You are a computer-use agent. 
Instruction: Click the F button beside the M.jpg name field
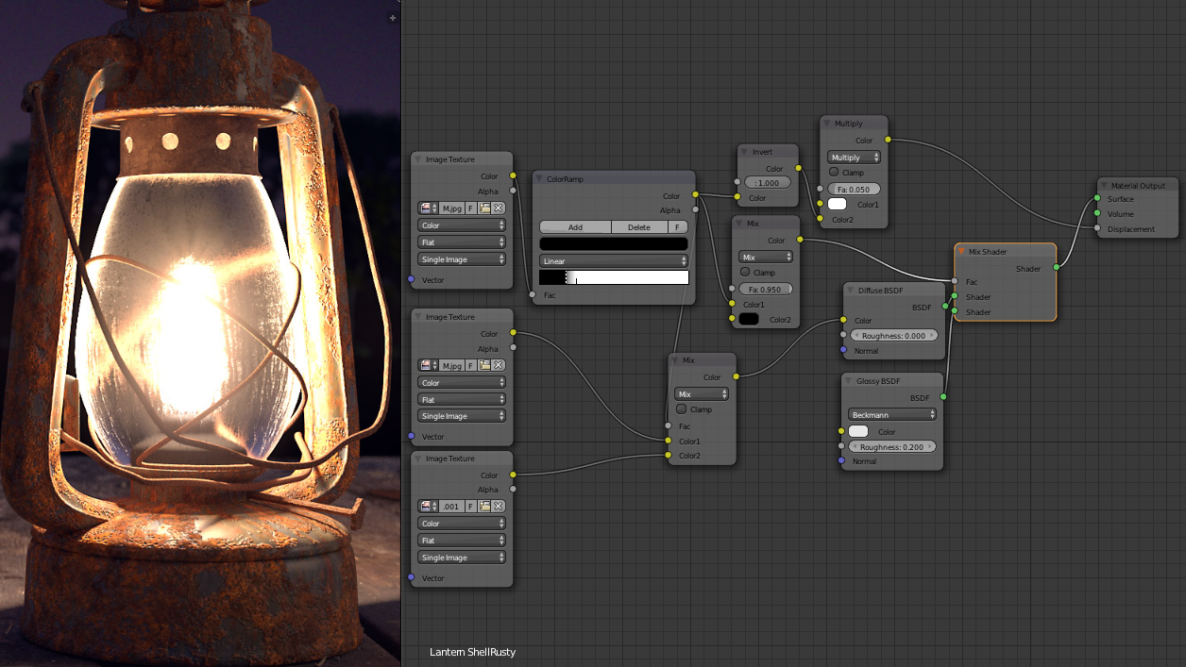[x=469, y=208]
